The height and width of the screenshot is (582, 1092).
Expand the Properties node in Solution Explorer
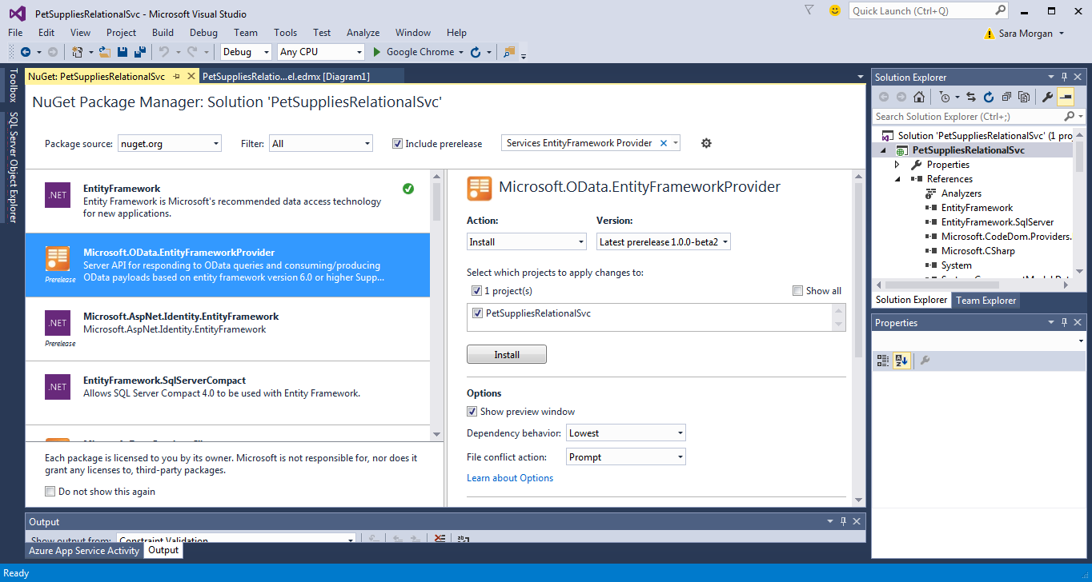point(897,165)
